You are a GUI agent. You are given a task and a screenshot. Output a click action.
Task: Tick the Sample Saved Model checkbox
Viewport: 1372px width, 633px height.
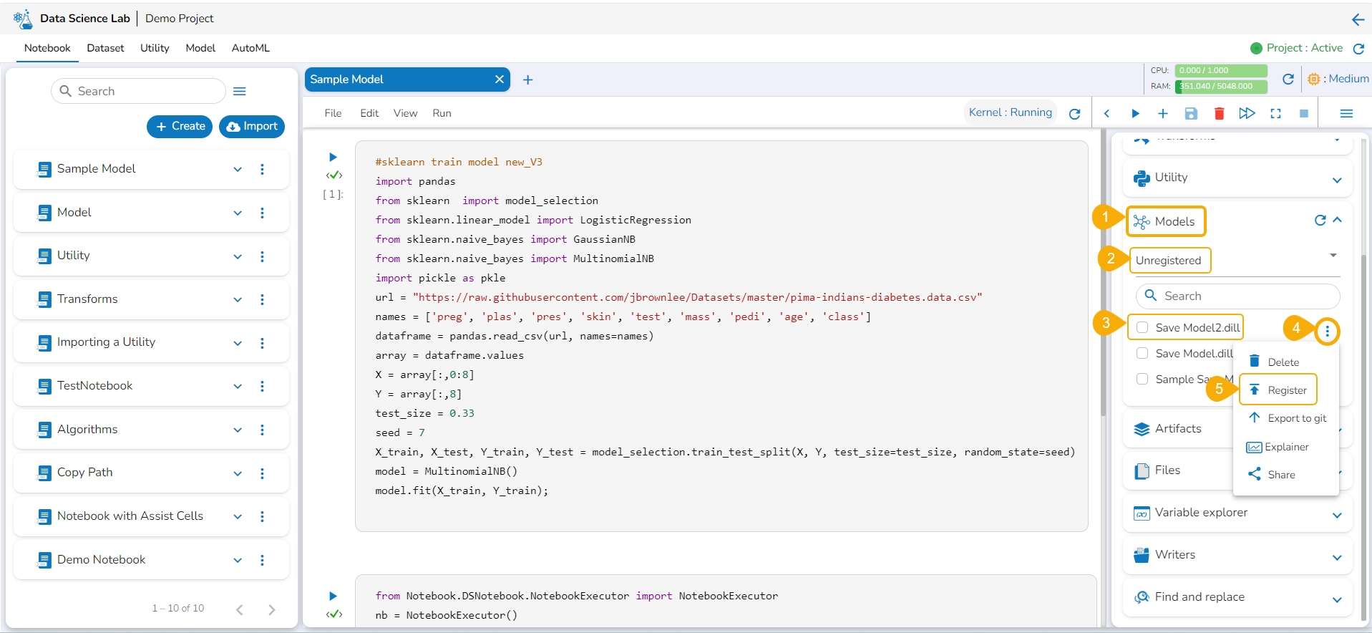(x=1142, y=379)
